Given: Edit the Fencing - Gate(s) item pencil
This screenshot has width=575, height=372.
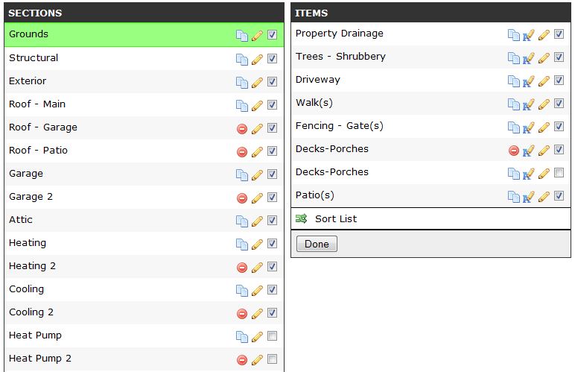Looking at the screenshot, I should coord(544,127).
